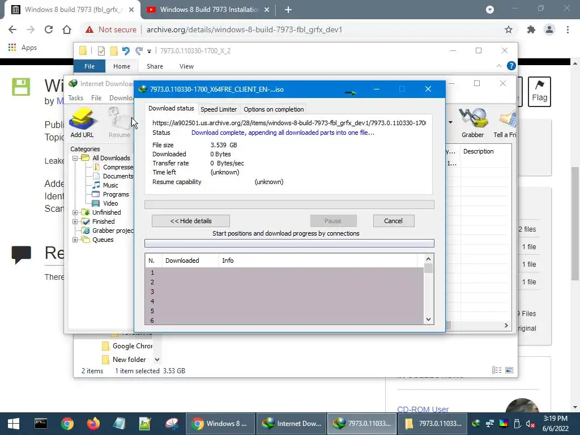
Task: Expand the Finished category node
Action: pyautogui.click(x=75, y=221)
